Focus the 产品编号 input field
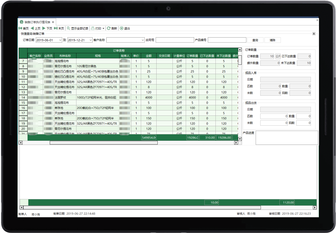Image resolution: width=336 pixels, height=233 pixels. (x=227, y=40)
